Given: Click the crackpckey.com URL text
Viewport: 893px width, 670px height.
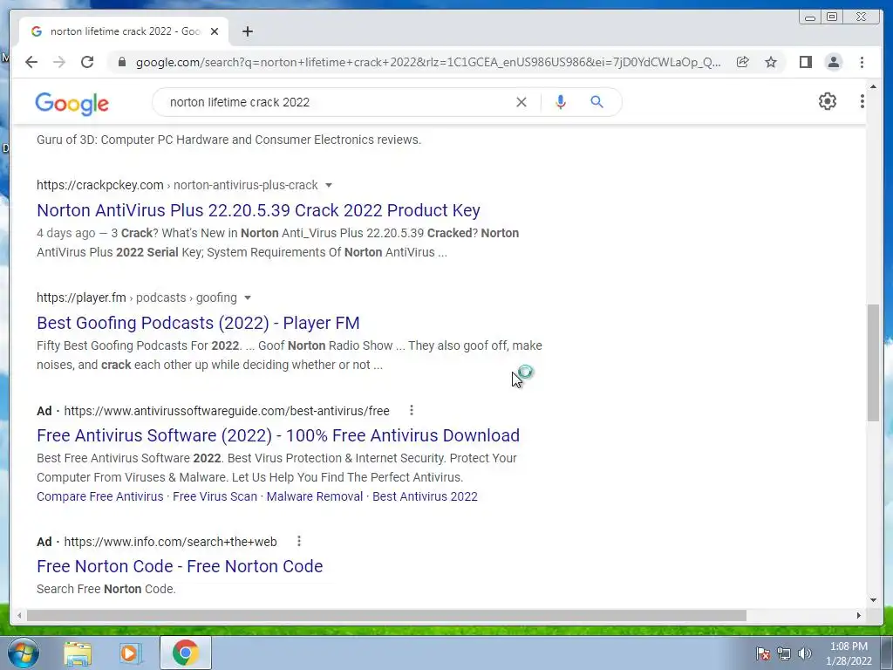Looking at the screenshot, I should click(177, 185).
